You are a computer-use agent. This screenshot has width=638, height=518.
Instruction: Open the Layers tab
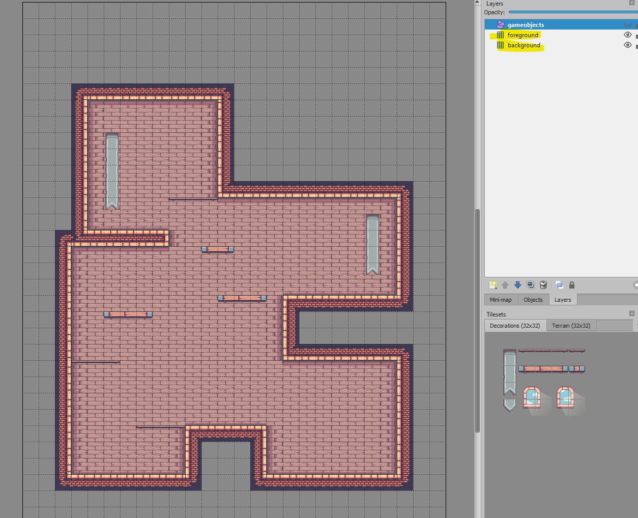pyautogui.click(x=563, y=300)
